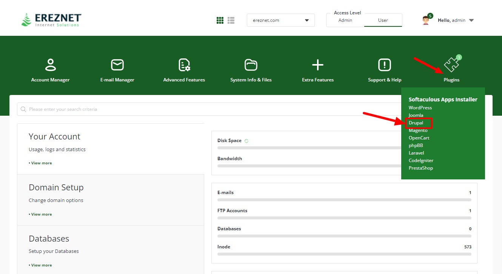Image resolution: width=502 pixels, height=274 pixels.
Task: Click the Bandwidth usage bar
Action: (310, 166)
